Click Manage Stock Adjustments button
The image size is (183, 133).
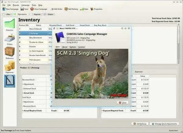click(x=164, y=124)
